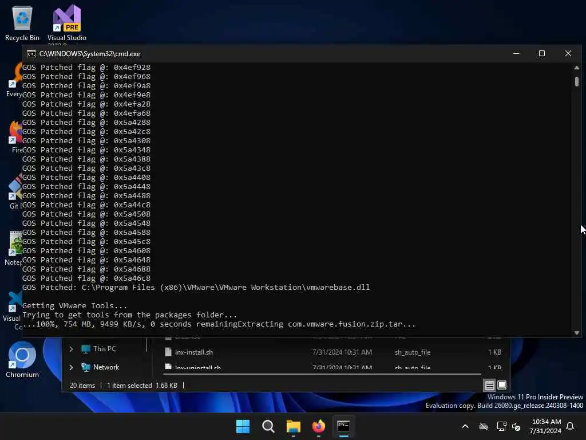Open the notifications bell icon
The height and width of the screenshot is (440, 586).
click(x=570, y=426)
